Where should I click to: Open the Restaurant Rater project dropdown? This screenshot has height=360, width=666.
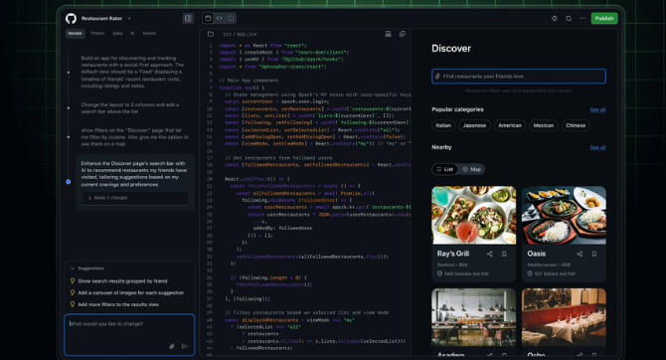click(x=129, y=19)
